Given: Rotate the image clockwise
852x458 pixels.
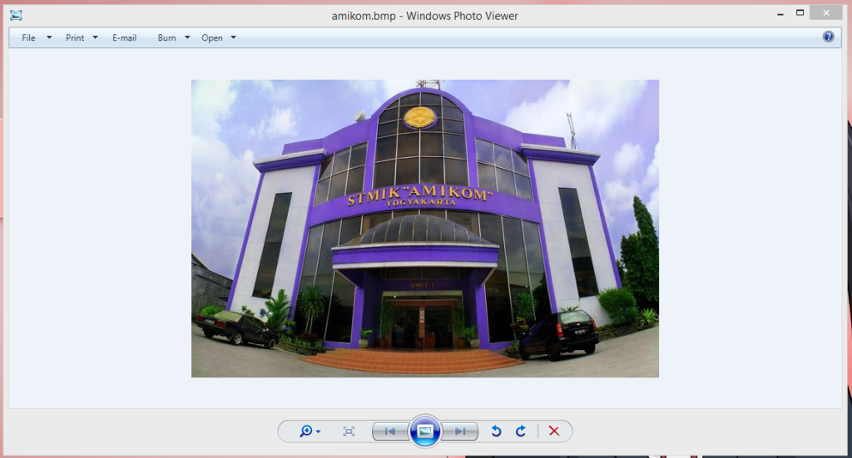Looking at the screenshot, I should click(521, 431).
